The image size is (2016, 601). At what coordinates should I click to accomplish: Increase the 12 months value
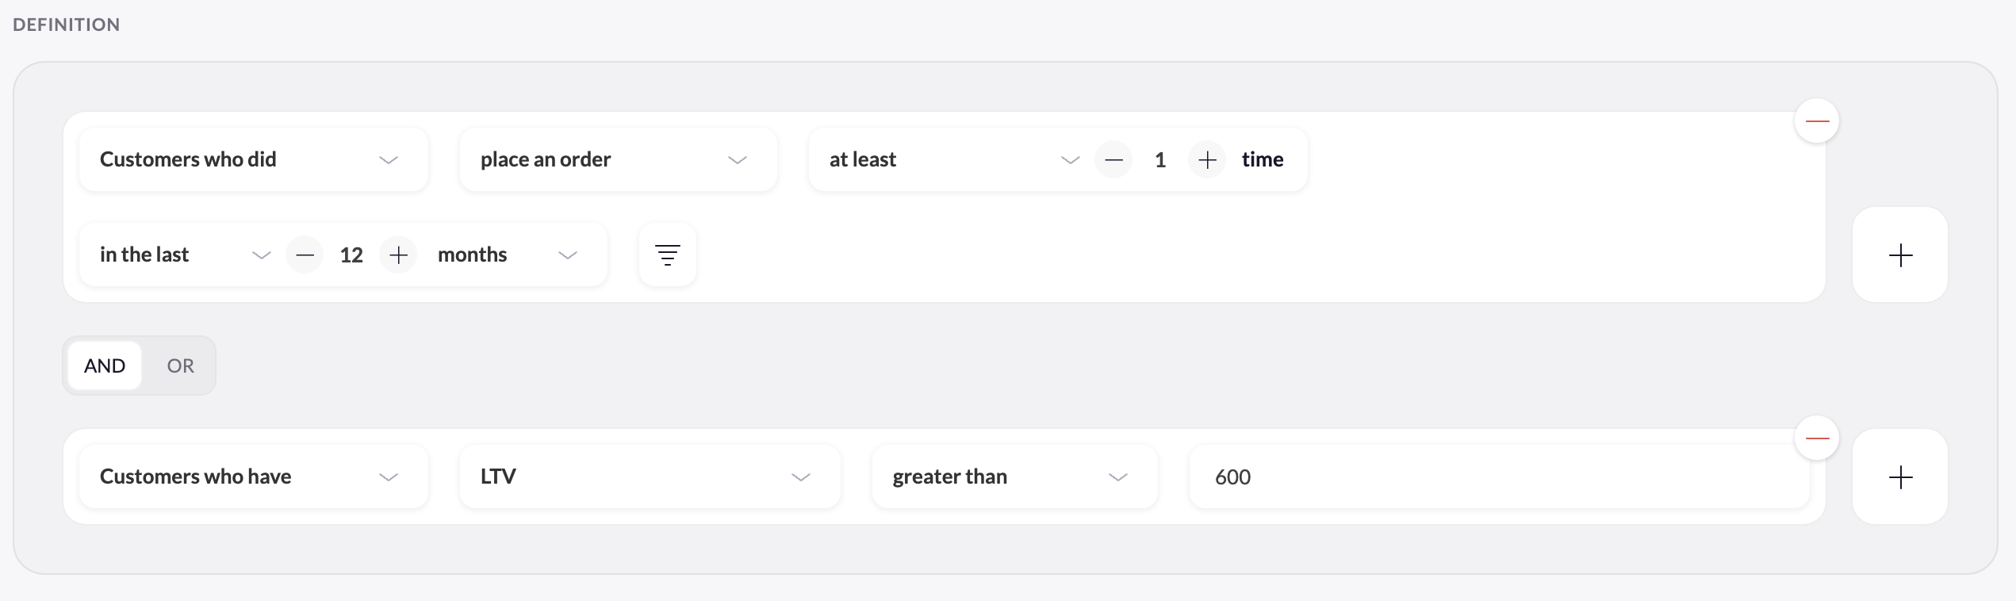pos(398,255)
